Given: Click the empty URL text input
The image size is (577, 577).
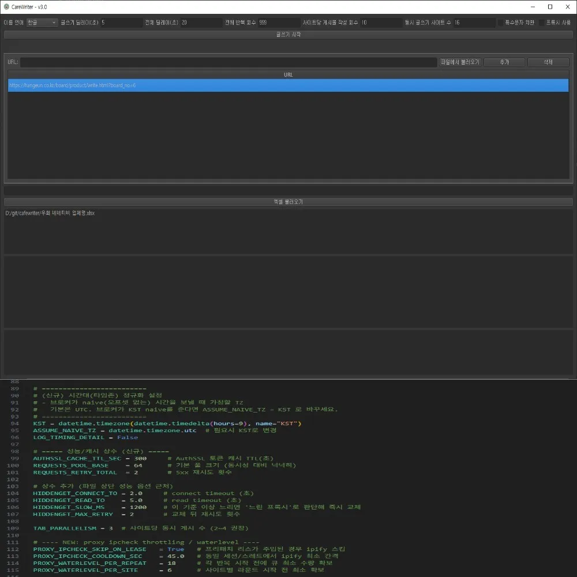Looking at the screenshot, I should [228, 62].
